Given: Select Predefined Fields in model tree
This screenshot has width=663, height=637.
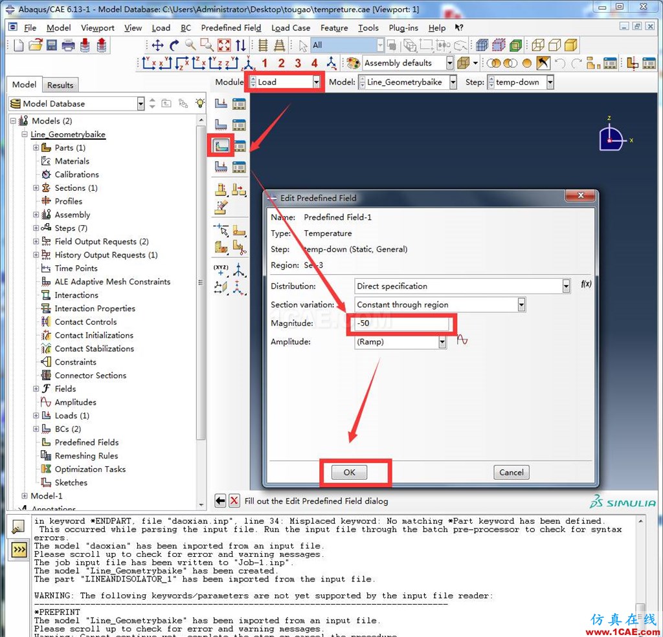Looking at the screenshot, I should point(87,442).
